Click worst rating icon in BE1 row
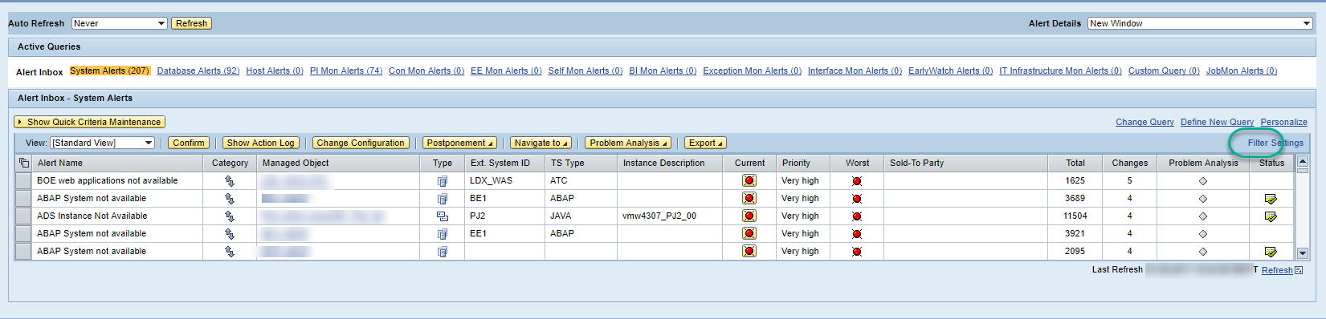This screenshot has height=319, width=1326. tap(857, 199)
